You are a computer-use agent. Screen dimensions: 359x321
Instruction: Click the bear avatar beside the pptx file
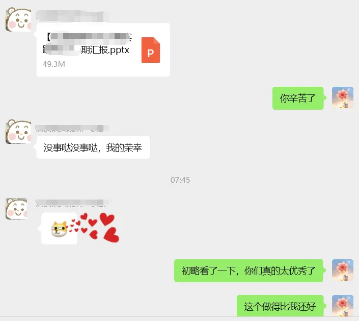click(x=18, y=19)
